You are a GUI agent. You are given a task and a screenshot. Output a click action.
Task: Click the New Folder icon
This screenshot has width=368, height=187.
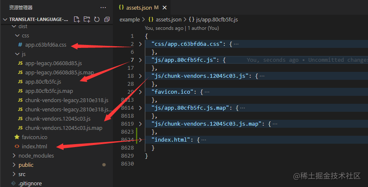click(87, 19)
